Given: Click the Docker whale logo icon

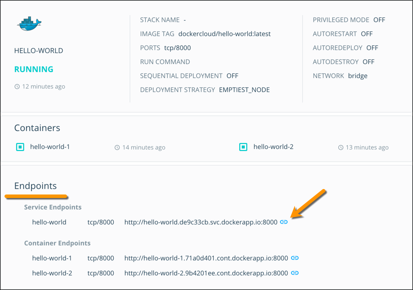Looking at the screenshot, I should [29, 23].
